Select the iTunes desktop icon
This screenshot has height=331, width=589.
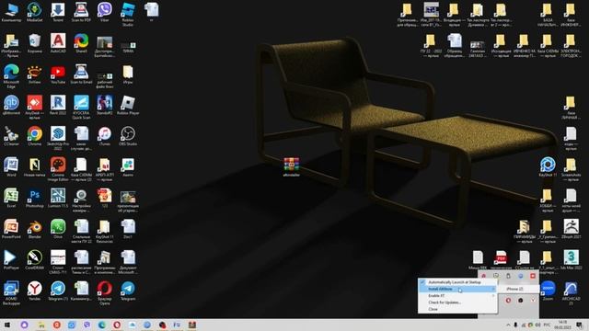[104, 136]
